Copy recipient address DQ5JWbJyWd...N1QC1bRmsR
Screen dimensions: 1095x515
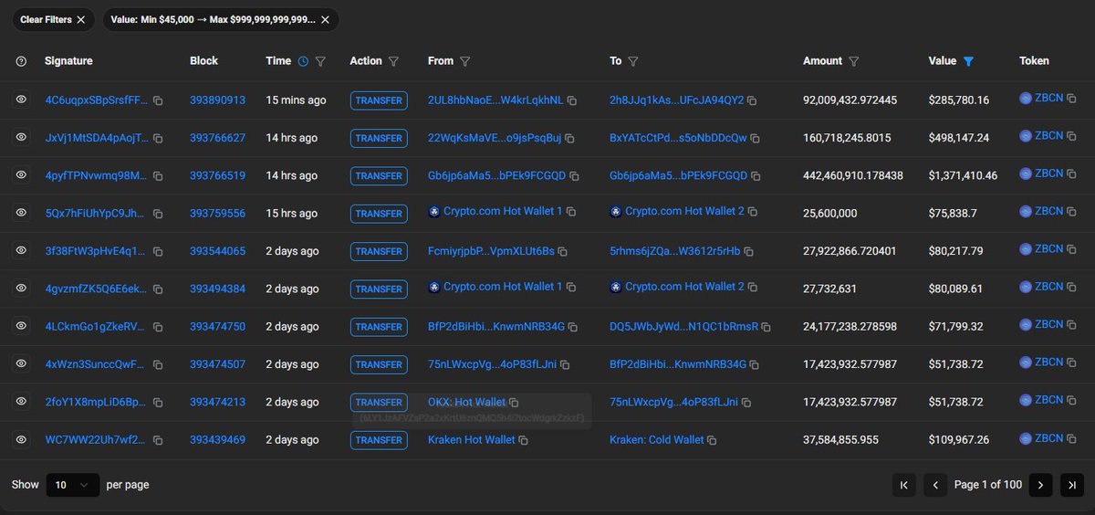[767, 327]
